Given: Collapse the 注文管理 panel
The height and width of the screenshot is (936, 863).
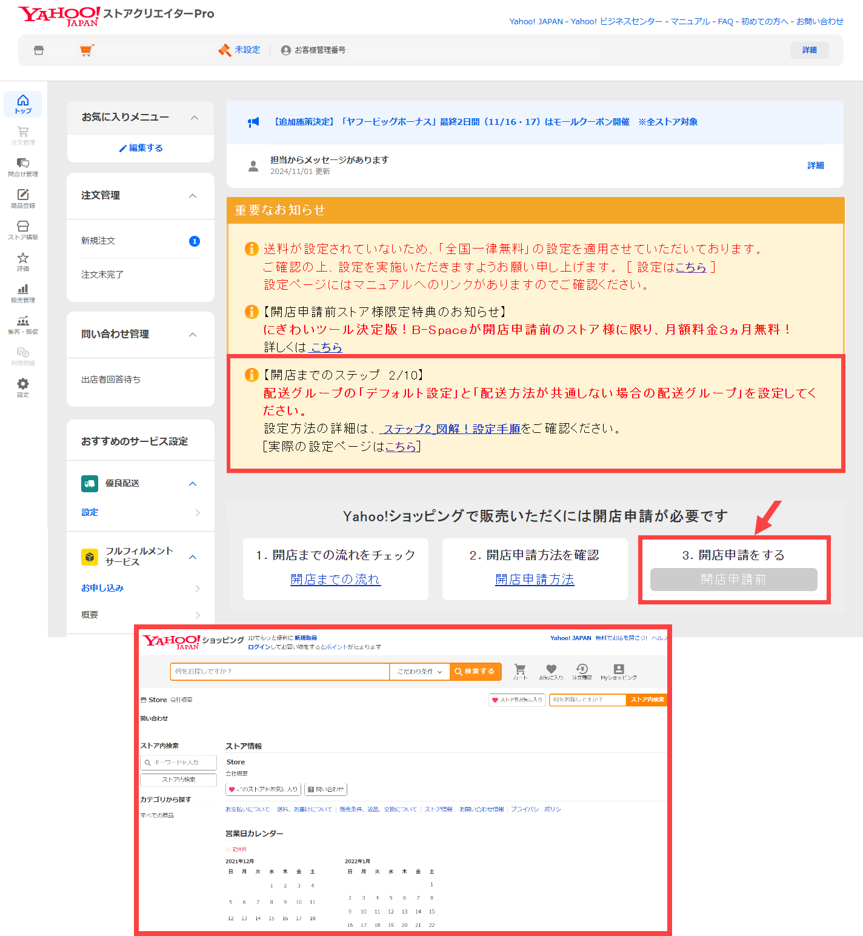Looking at the screenshot, I should tap(193, 196).
